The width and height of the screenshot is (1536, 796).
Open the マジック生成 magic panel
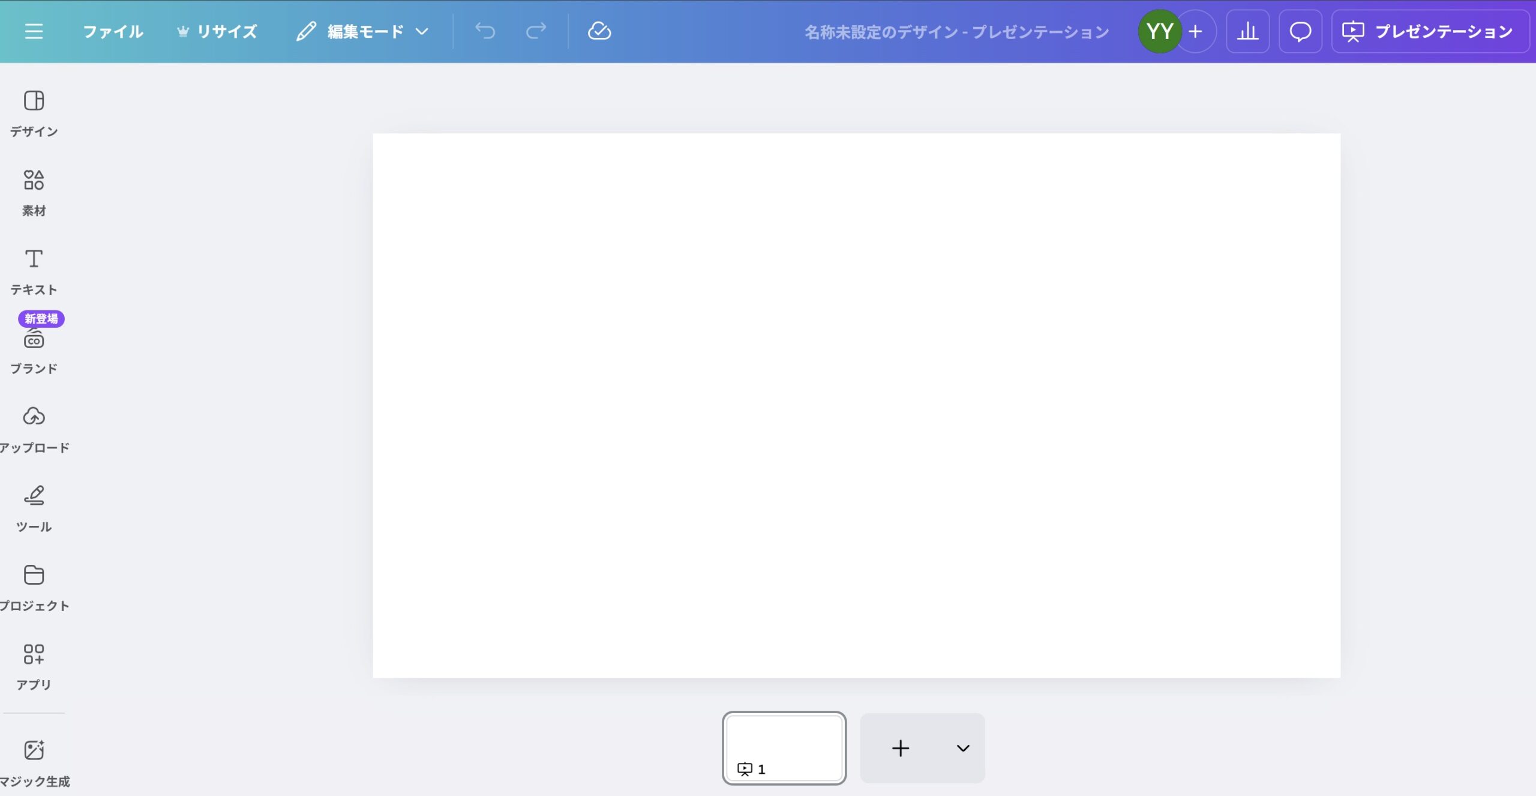point(34,762)
